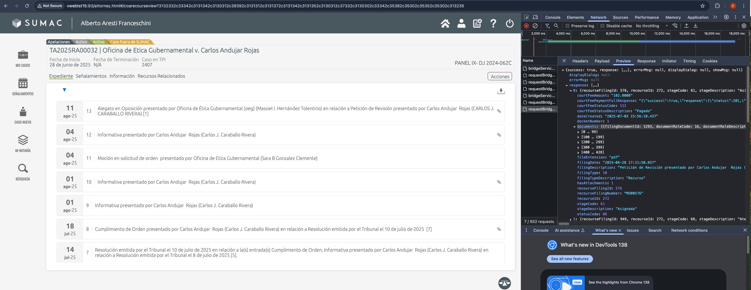This screenshot has height=290, width=751.
Task: Open the help question mark icon
Action: [x=493, y=23]
